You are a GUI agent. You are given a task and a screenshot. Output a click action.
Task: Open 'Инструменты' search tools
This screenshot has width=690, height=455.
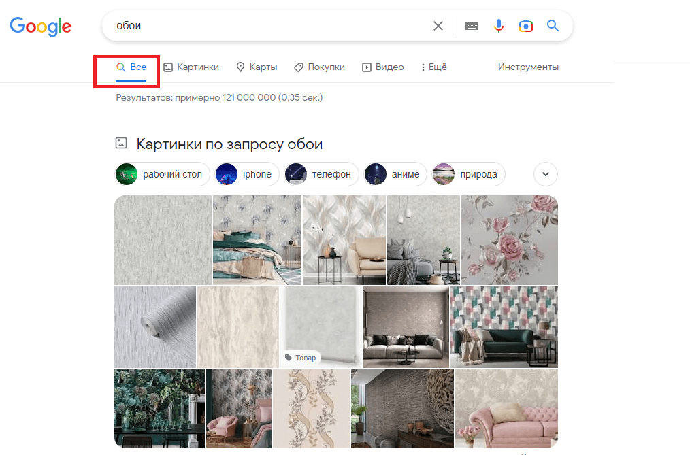click(528, 67)
